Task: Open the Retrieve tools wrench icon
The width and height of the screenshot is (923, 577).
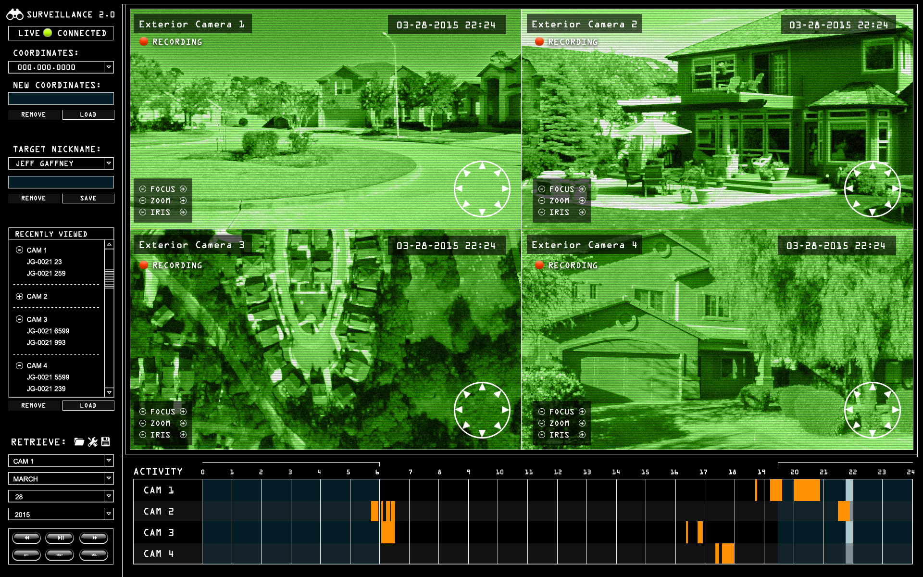Action: (x=93, y=442)
